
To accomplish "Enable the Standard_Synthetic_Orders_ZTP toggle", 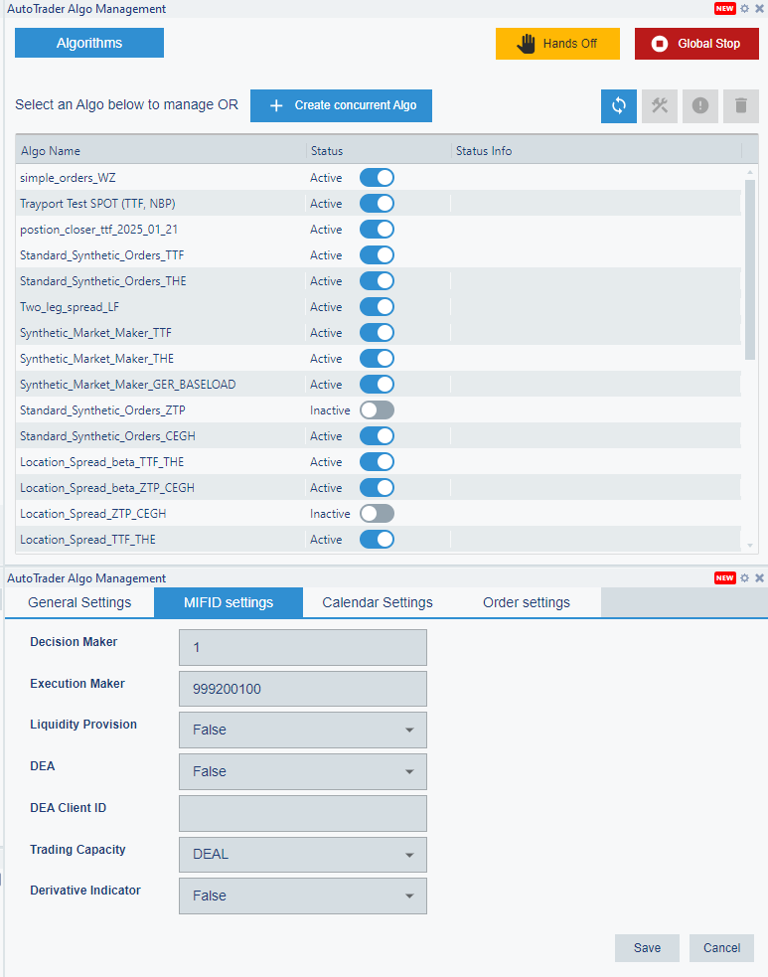I will click(x=377, y=410).
